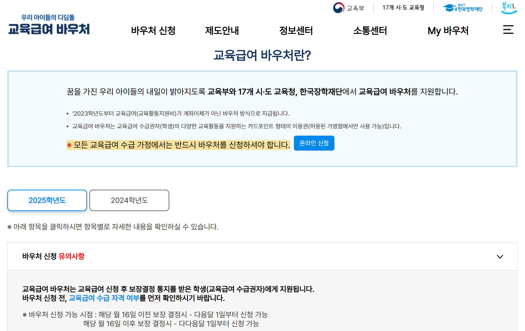This screenshot has width=525, height=331.
Task: Click the 바우처 신청 유의사항 accordion header
Action: tap(54, 256)
